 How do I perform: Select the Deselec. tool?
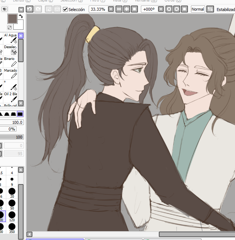pyautogui.click(x=10, y=50)
